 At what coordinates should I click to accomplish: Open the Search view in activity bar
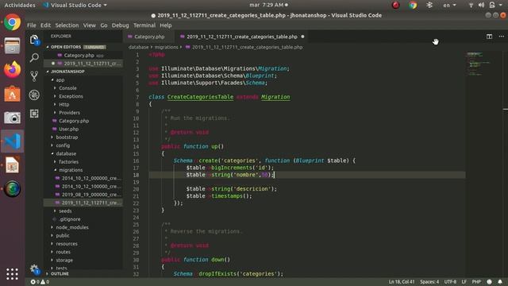pos(34,58)
